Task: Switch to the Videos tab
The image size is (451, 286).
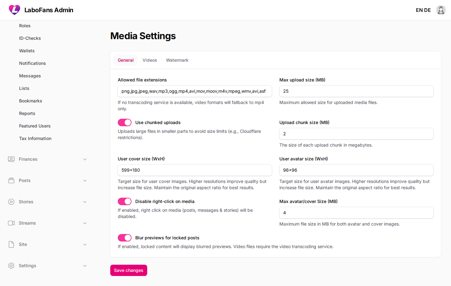Action: [x=150, y=60]
